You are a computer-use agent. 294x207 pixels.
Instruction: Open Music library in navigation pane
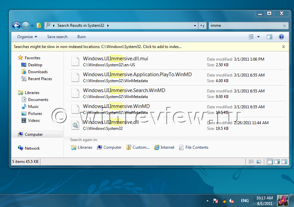pos(33,107)
